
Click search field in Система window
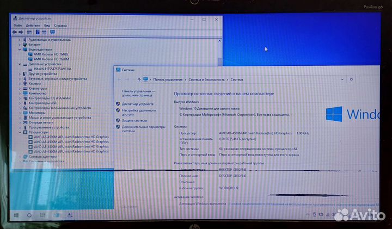[x=369, y=79]
